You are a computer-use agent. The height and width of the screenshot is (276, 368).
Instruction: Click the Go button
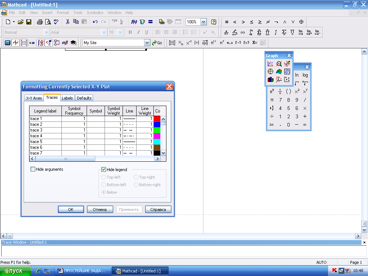pyautogui.click(x=157, y=43)
